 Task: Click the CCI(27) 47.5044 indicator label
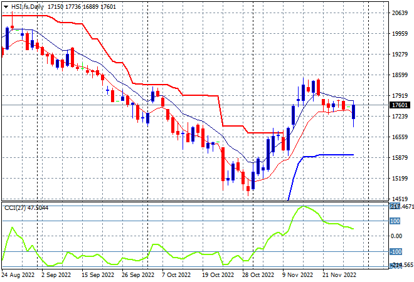[x=26, y=208]
